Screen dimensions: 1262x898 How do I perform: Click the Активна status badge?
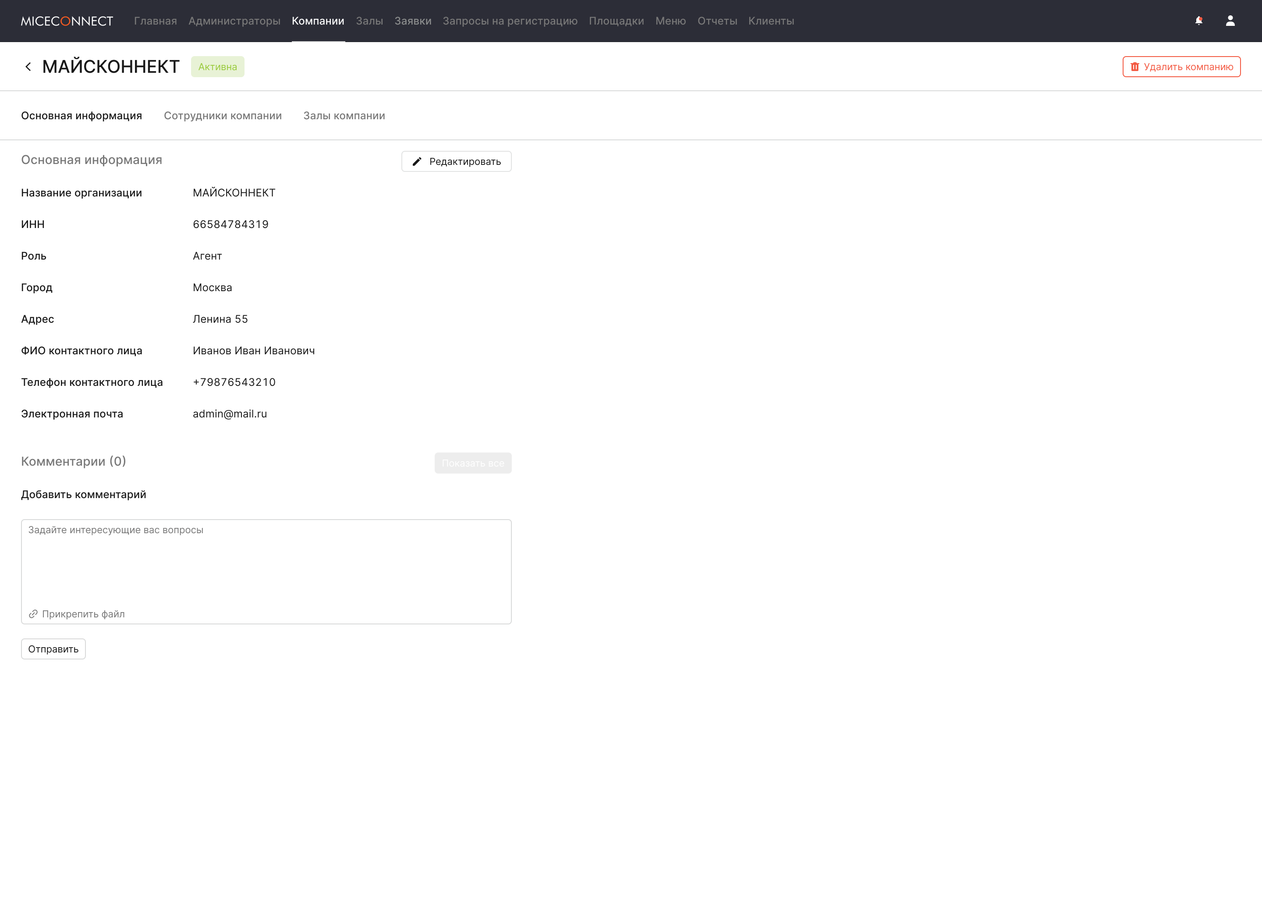[218, 66]
